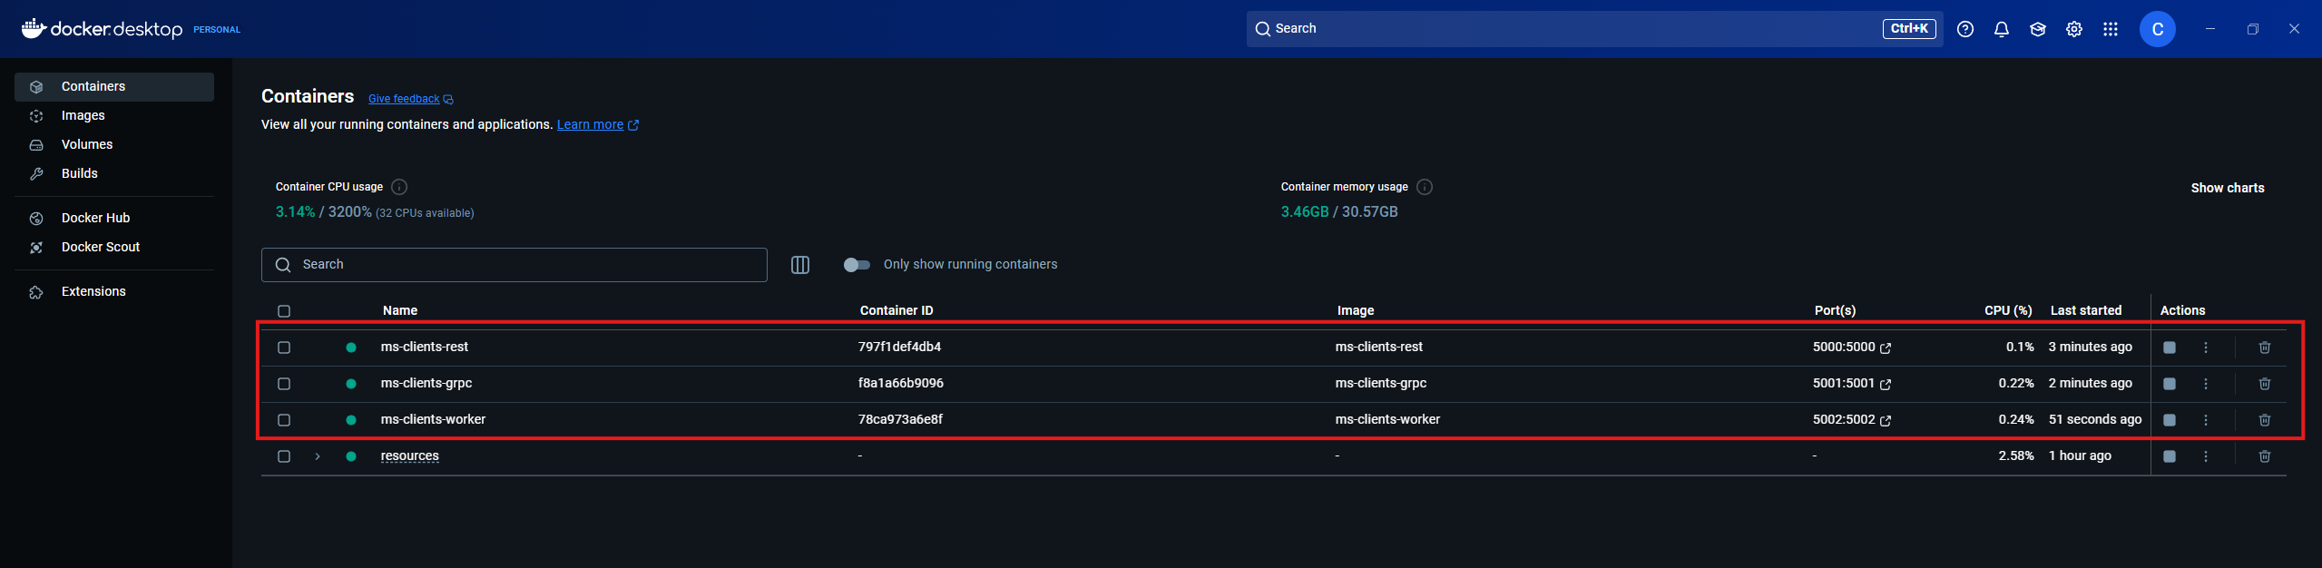This screenshot has height=568, width=2322.
Task: Open the ms-clients-rest container name
Action: click(x=425, y=347)
